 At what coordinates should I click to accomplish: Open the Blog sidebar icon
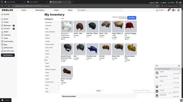2,44
